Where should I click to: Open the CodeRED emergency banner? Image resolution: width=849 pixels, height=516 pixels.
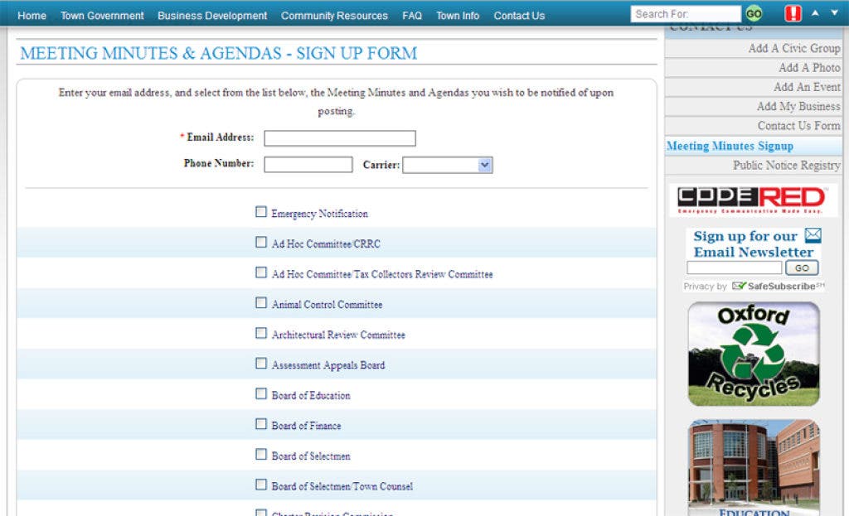tap(753, 200)
